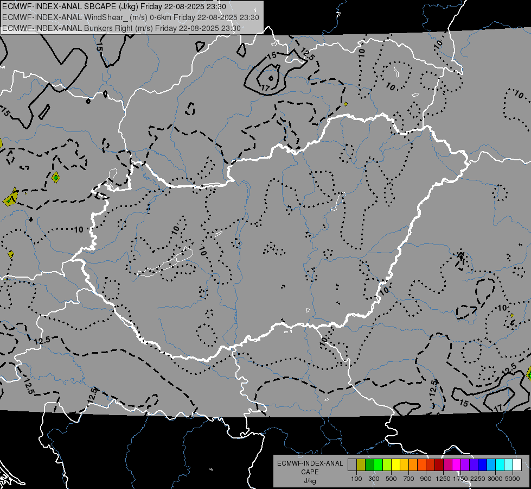The image size is (531, 489).
Task: Click the 900 tick label in the legend
Action: click(x=426, y=479)
